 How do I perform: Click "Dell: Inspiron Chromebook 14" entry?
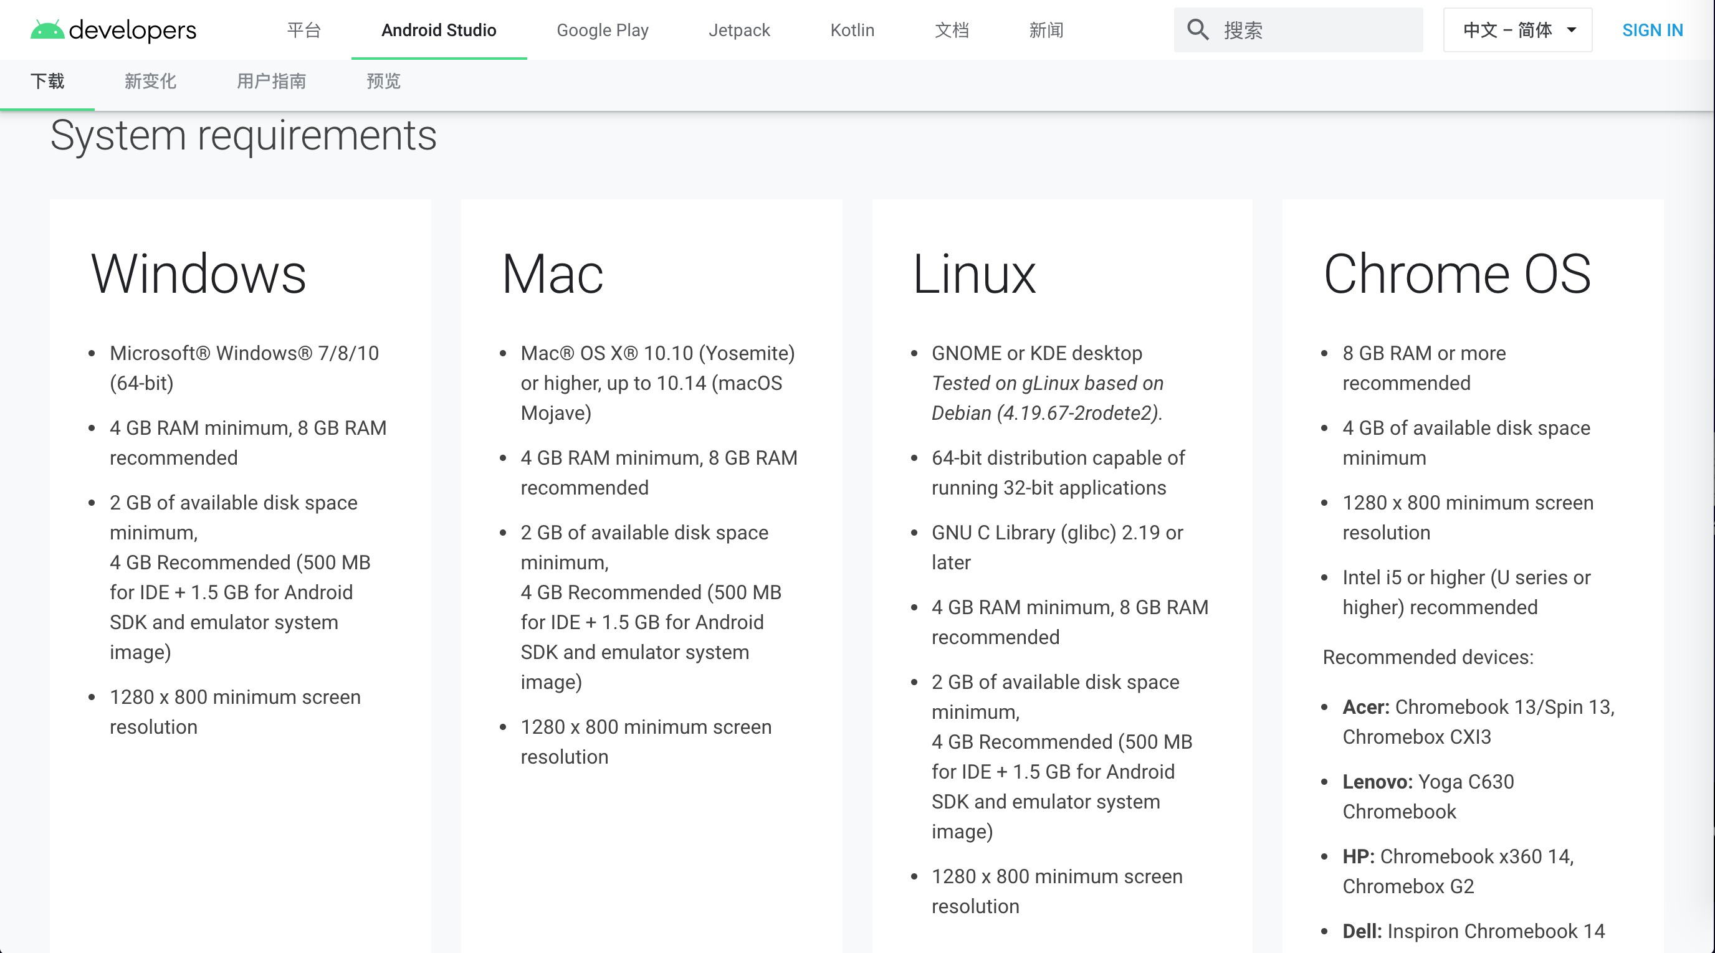(1473, 932)
